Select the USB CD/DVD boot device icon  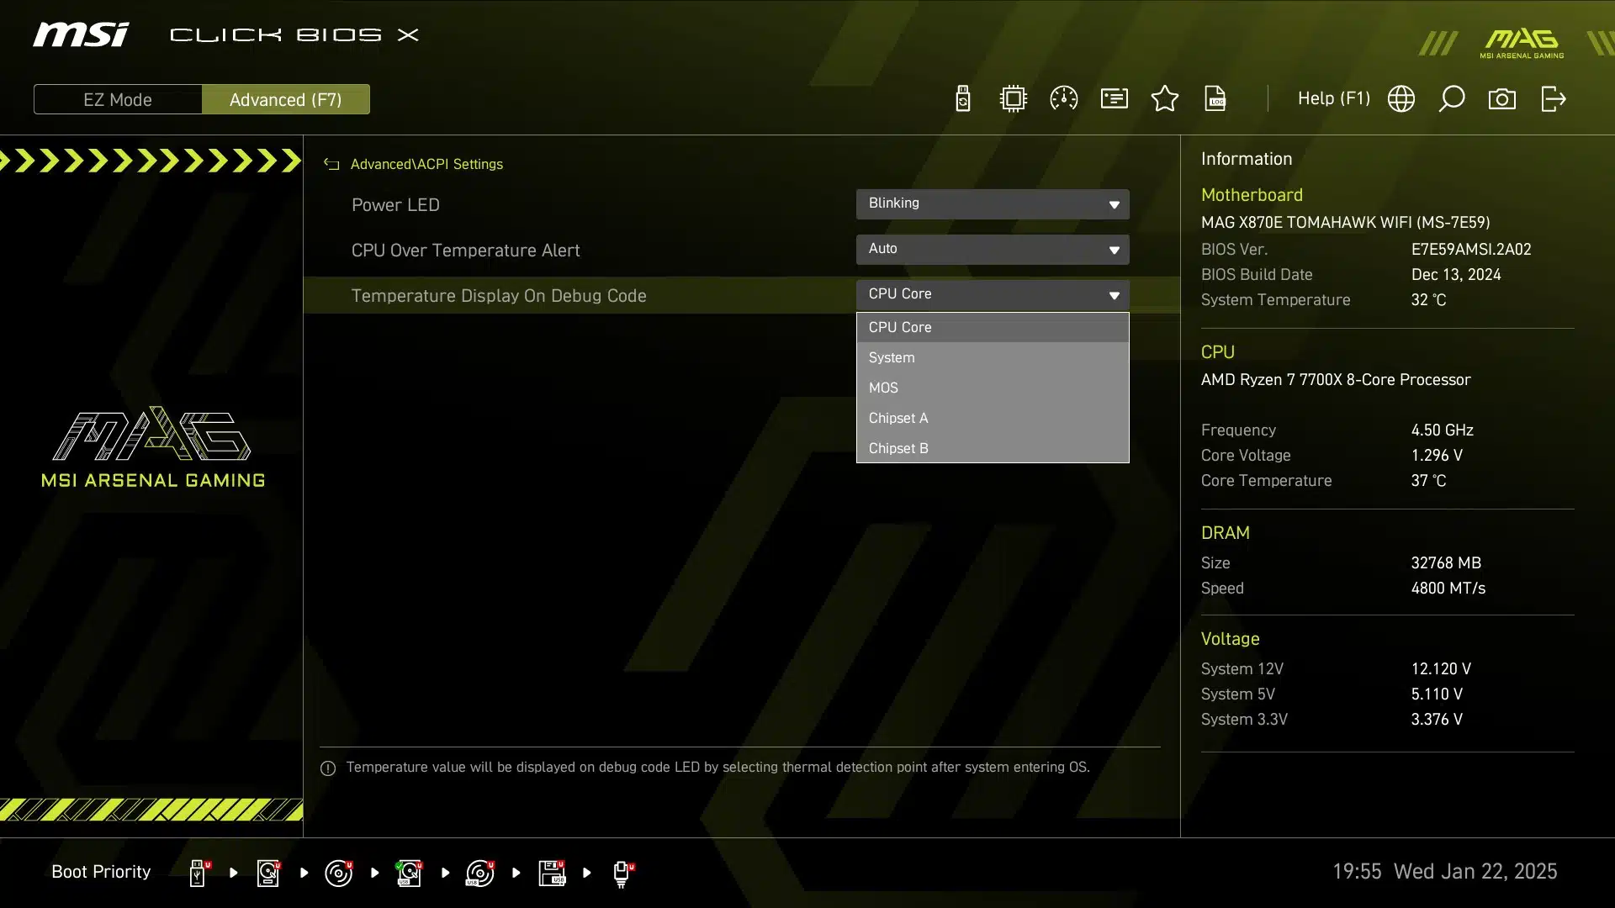(480, 873)
